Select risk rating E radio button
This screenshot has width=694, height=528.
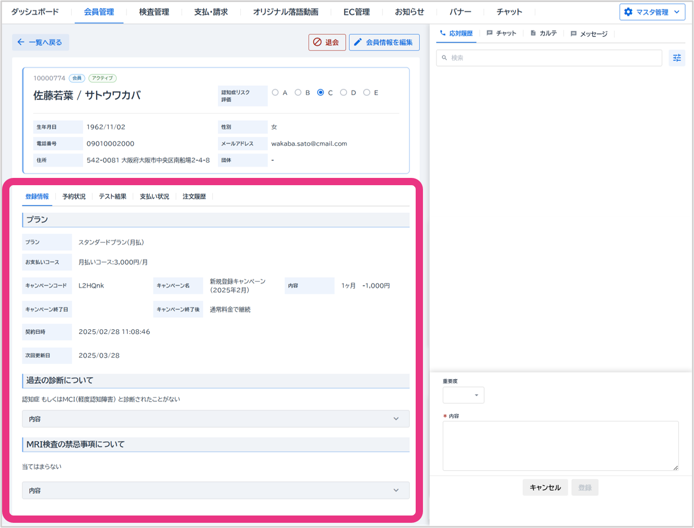(x=367, y=93)
